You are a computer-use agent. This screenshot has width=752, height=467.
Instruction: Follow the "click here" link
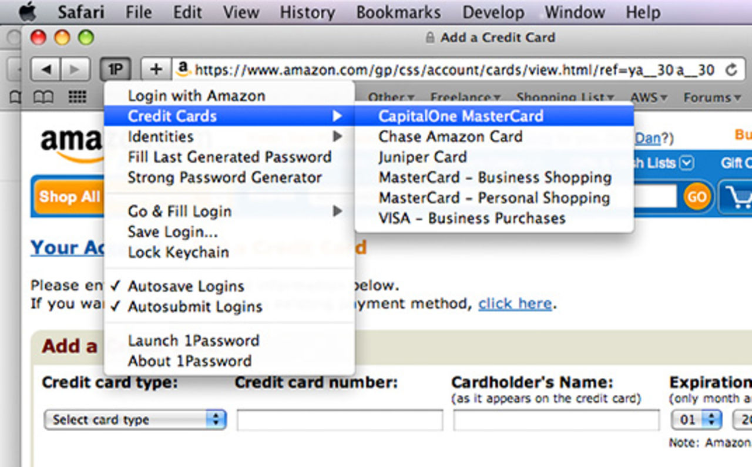tap(515, 304)
